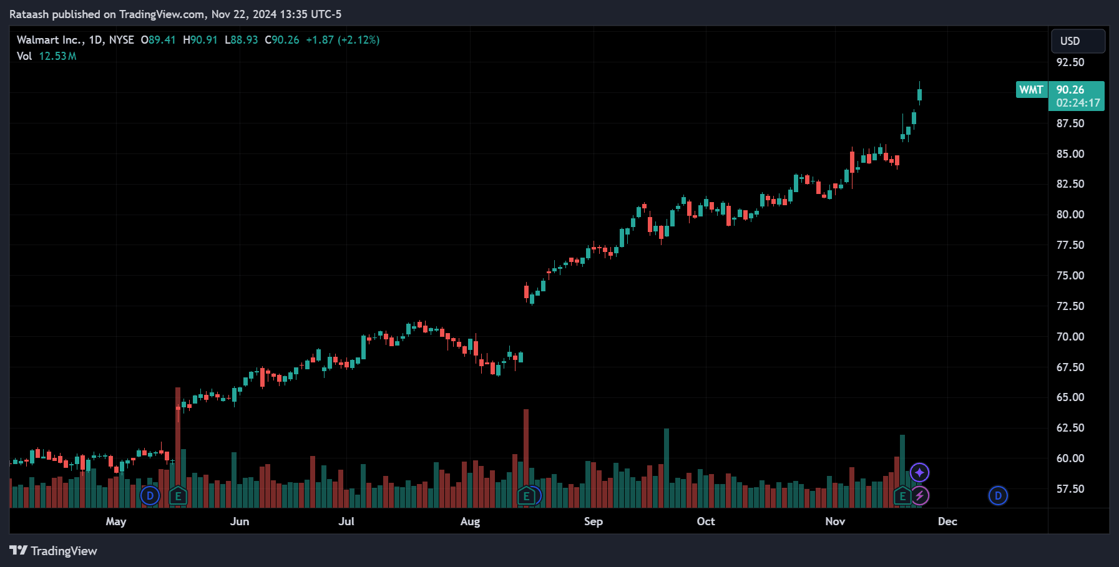Click the 75.00 price axis label
Viewport: 1119px width, 567px height.
click(1070, 276)
